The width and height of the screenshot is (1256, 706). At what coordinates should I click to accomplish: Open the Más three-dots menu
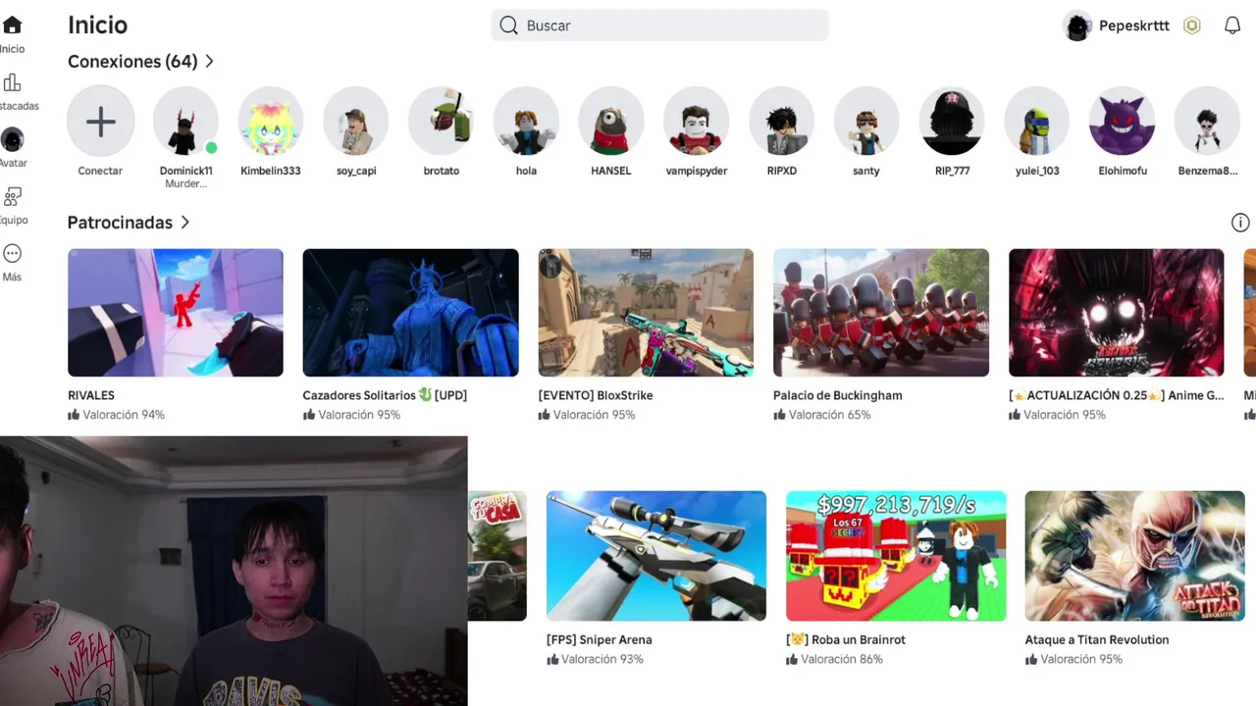[12, 253]
